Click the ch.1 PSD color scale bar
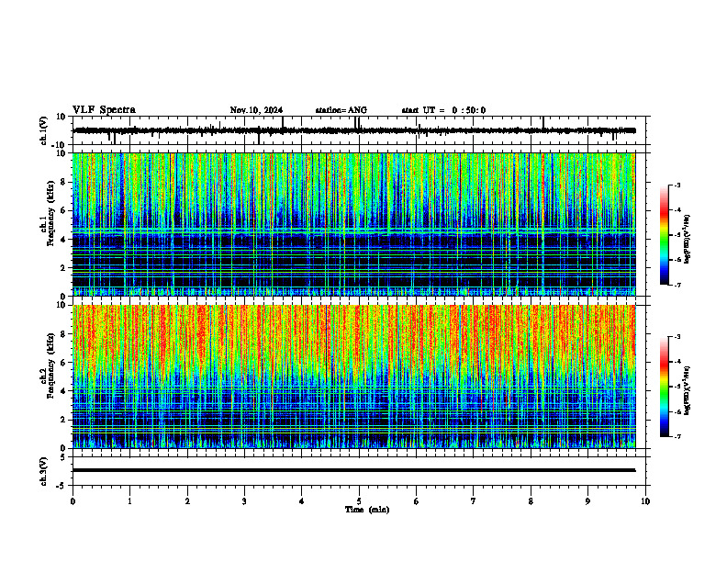 (665, 235)
